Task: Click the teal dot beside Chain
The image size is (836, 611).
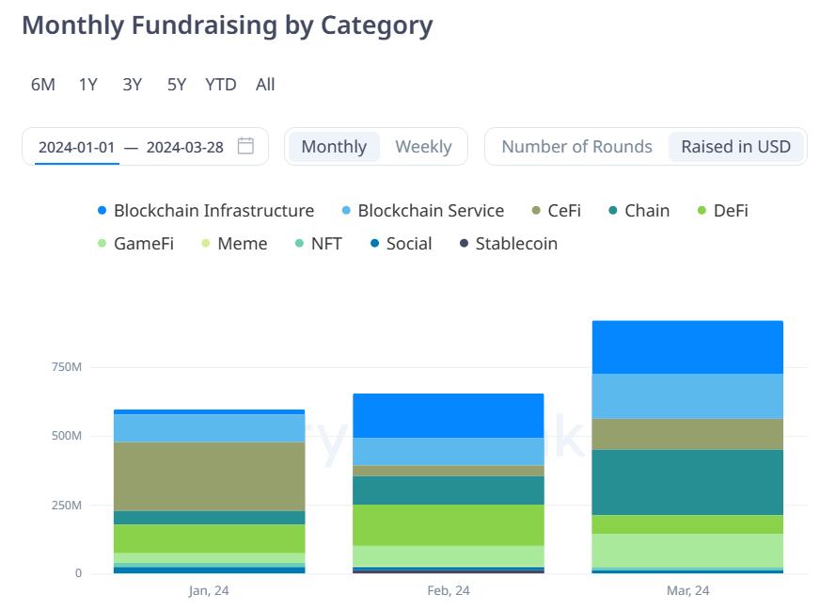Action: tap(616, 210)
